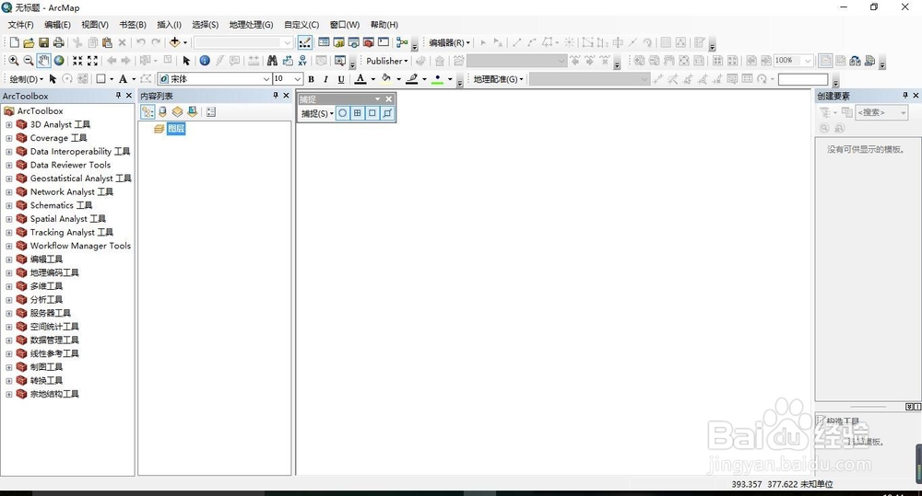
Task: Open the 绘制(D) drawing menu button
Action: point(27,78)
